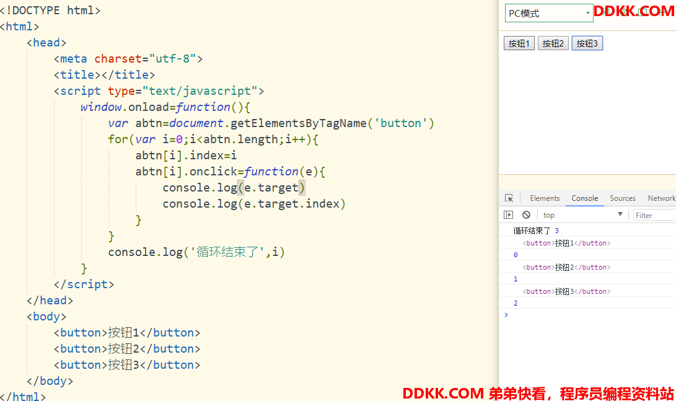Select the 按钮3 button element logged in console
This screenshot has width=676, height=401.
point(566,291)
